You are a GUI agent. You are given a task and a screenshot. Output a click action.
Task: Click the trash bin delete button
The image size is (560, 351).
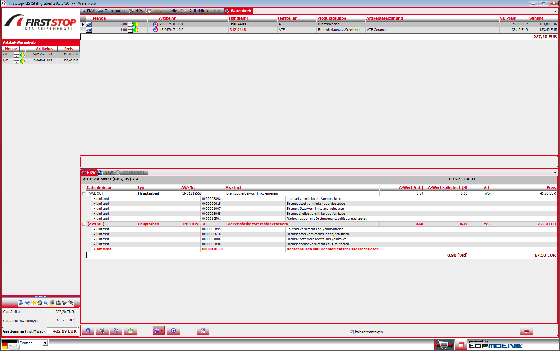pyautogui.click(x=88, y=331)
